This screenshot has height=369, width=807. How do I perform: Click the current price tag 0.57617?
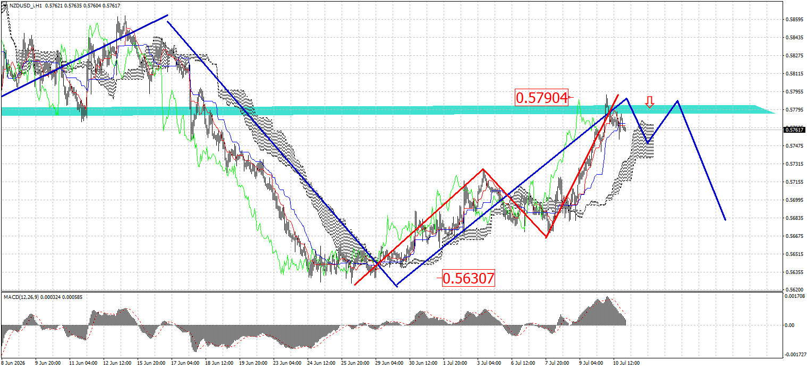point(794,130)
